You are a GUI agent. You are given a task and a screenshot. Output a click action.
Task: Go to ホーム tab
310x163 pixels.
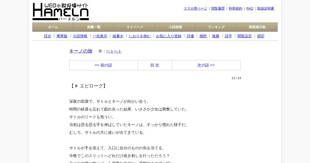coord(53,27)
